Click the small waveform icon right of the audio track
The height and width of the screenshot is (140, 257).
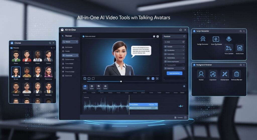[181, 106]
